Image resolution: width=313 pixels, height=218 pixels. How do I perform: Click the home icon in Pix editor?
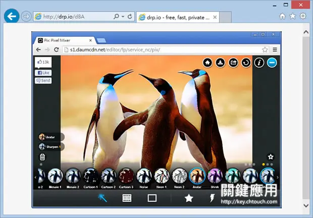pyautogui.click(x=207, y=63)
